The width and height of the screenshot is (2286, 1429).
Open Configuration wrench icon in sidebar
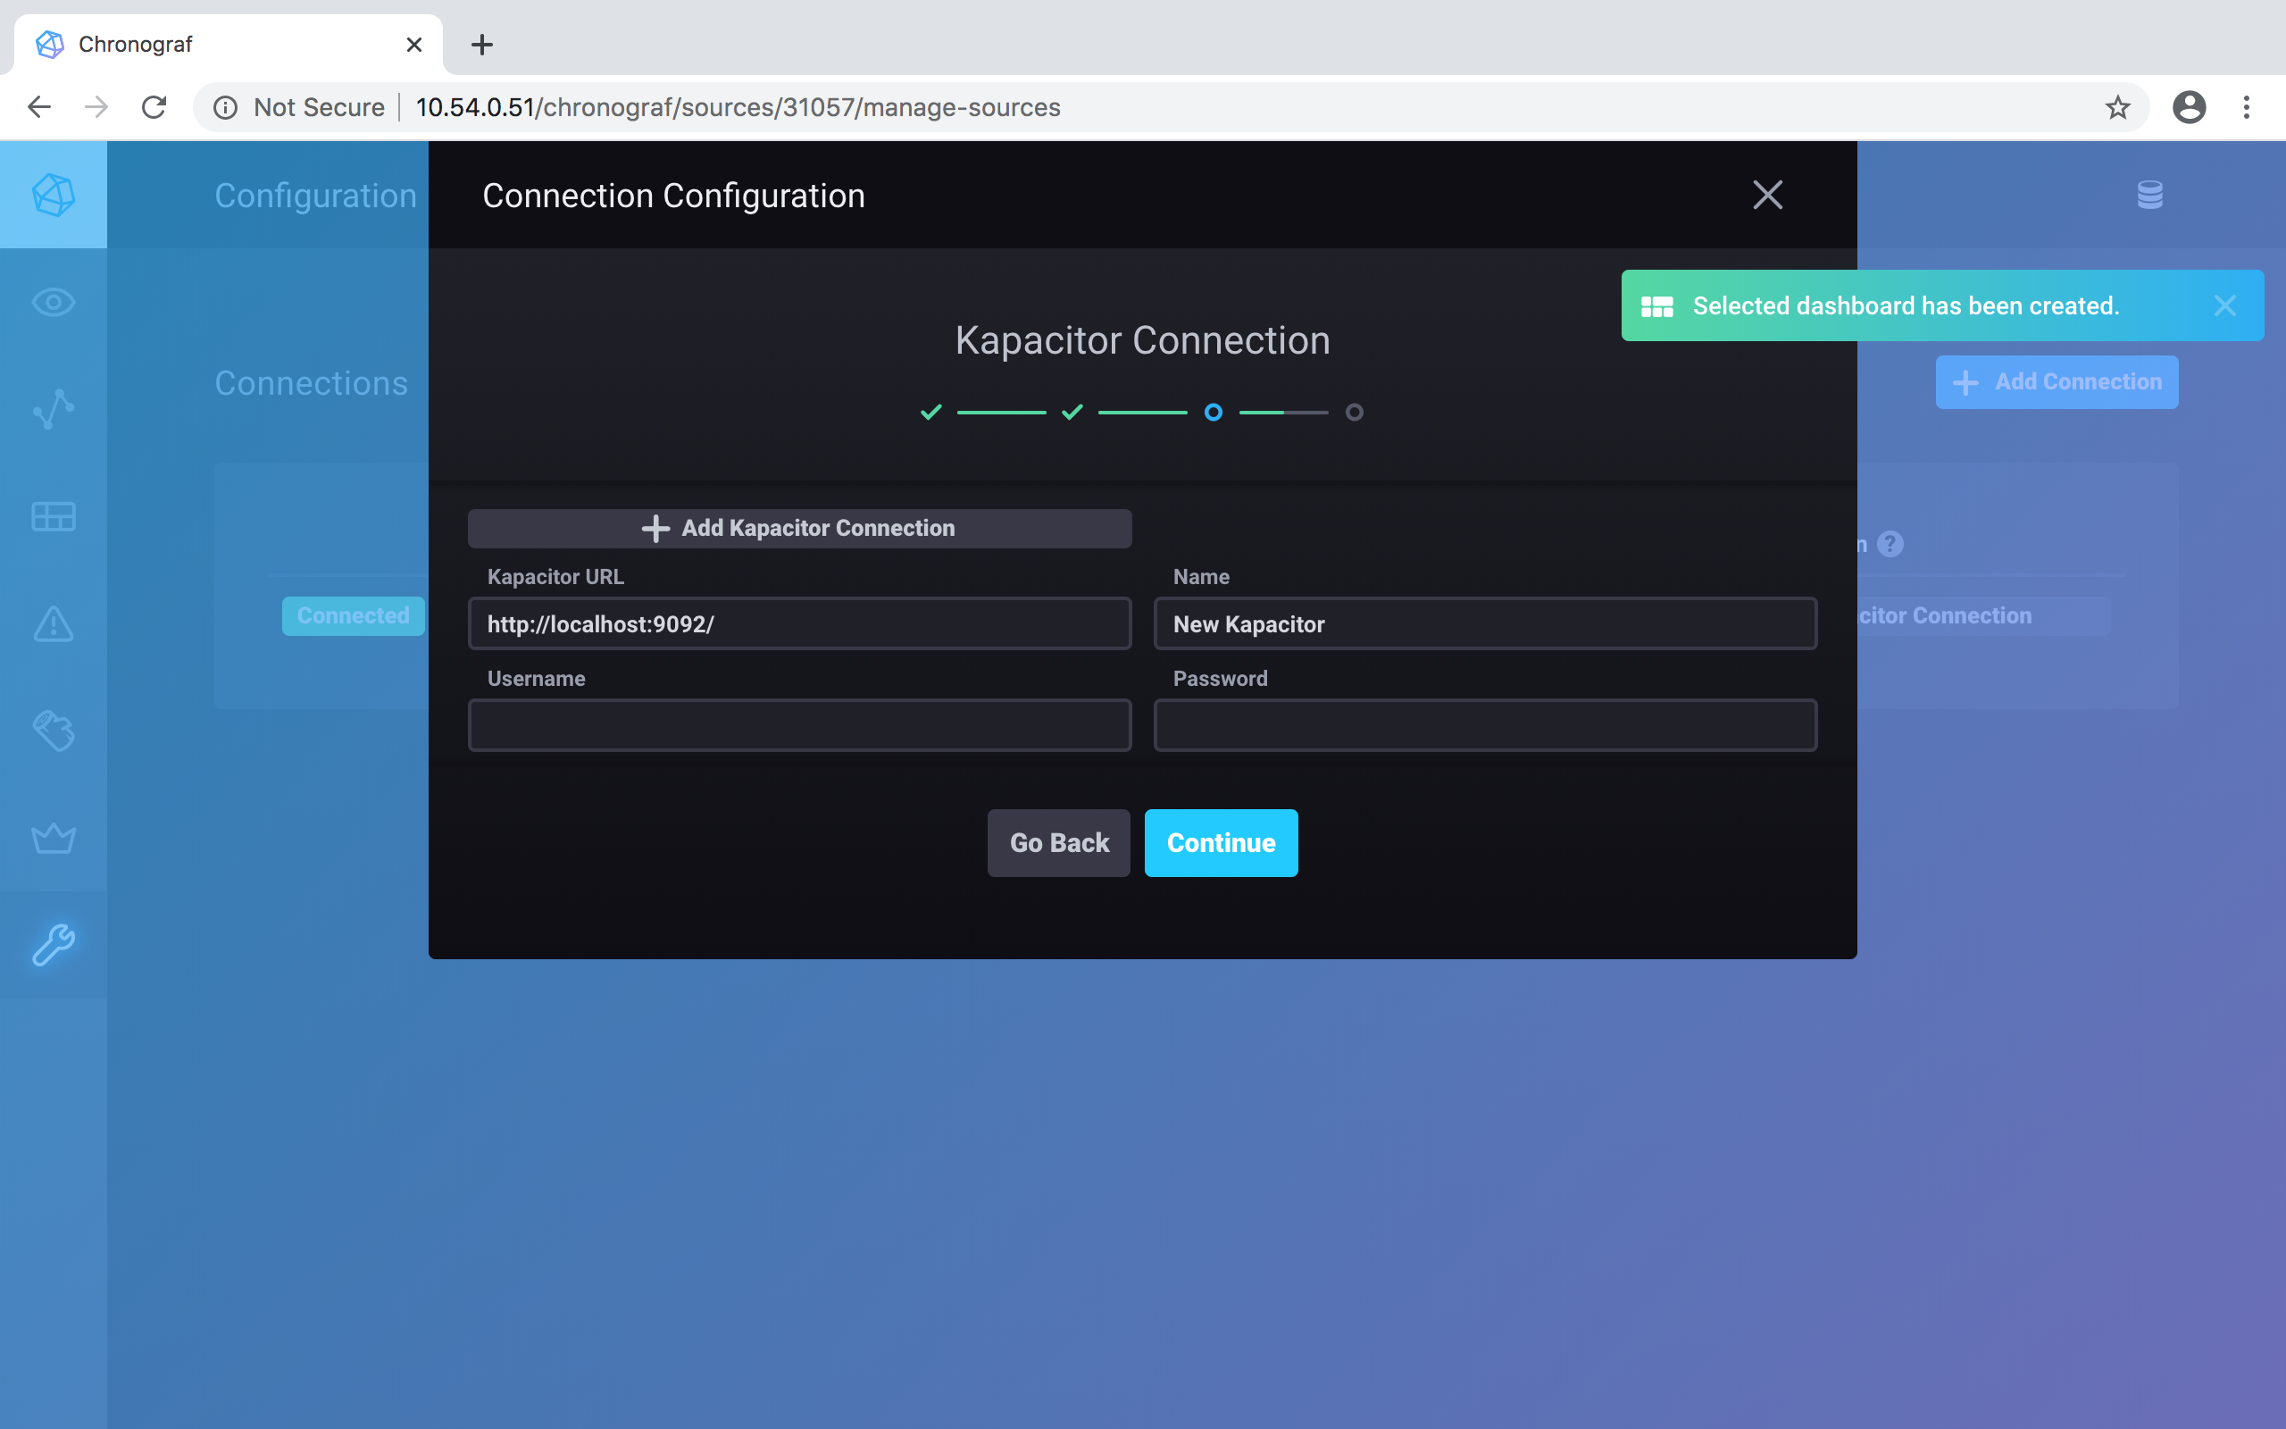click(53, 944)
